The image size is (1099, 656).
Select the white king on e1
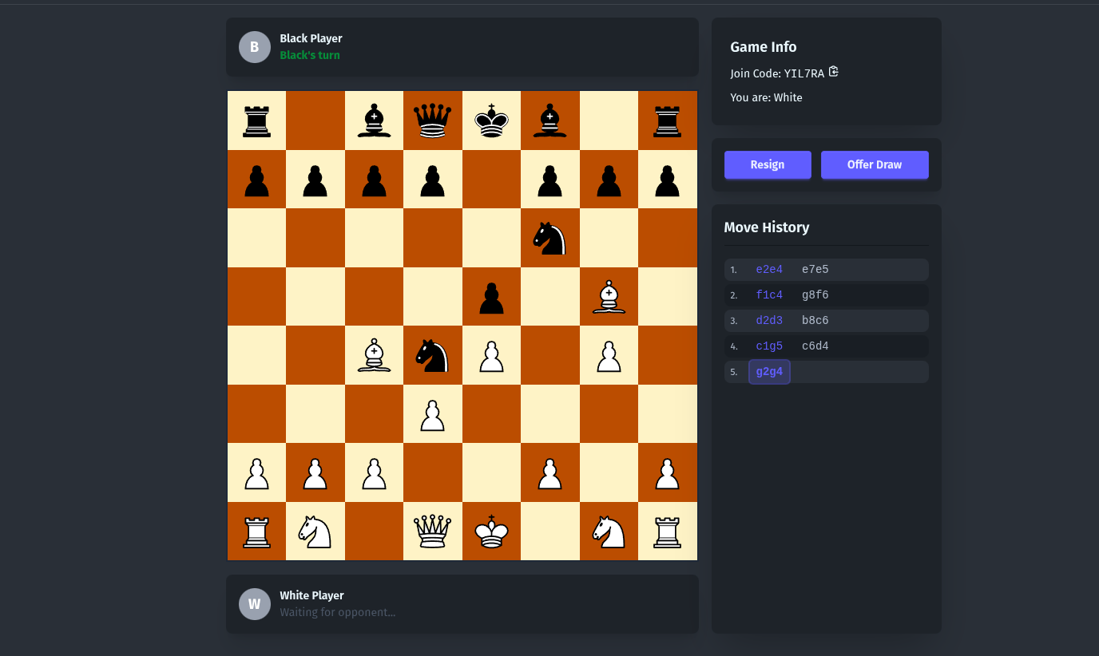pyautogui.click(x=491, y=531)
